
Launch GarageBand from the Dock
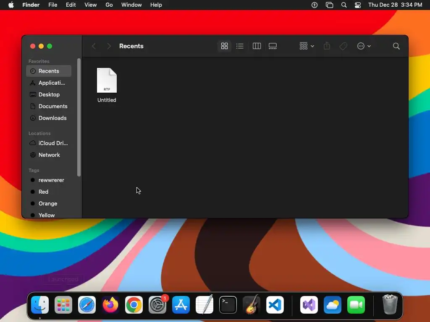tap(252, 304)
